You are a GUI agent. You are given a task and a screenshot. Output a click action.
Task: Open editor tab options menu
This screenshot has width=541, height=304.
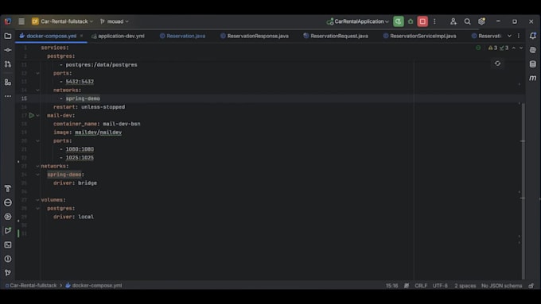pos(519,36)
